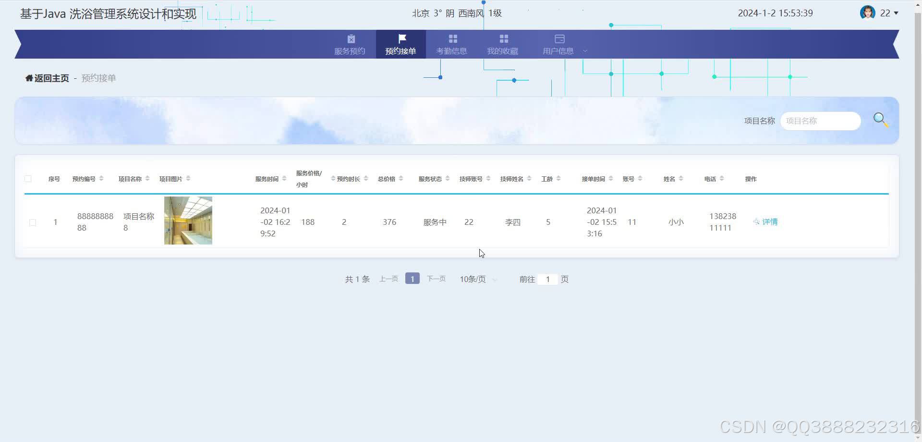Click the 服务预约 clipboard icon
The height and width of the screenshot is (442, 922).
pos(351,38)
